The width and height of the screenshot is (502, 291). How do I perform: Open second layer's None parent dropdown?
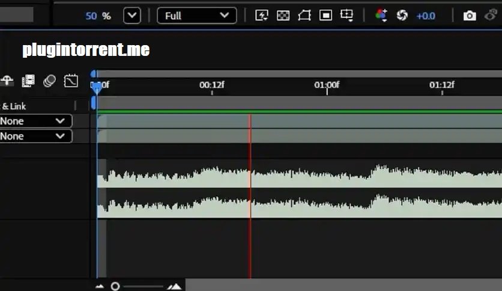[x=36, y=136]
